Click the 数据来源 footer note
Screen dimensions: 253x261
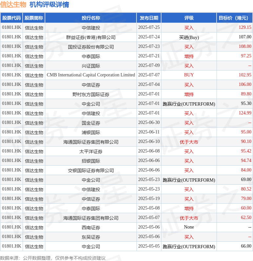53,258
